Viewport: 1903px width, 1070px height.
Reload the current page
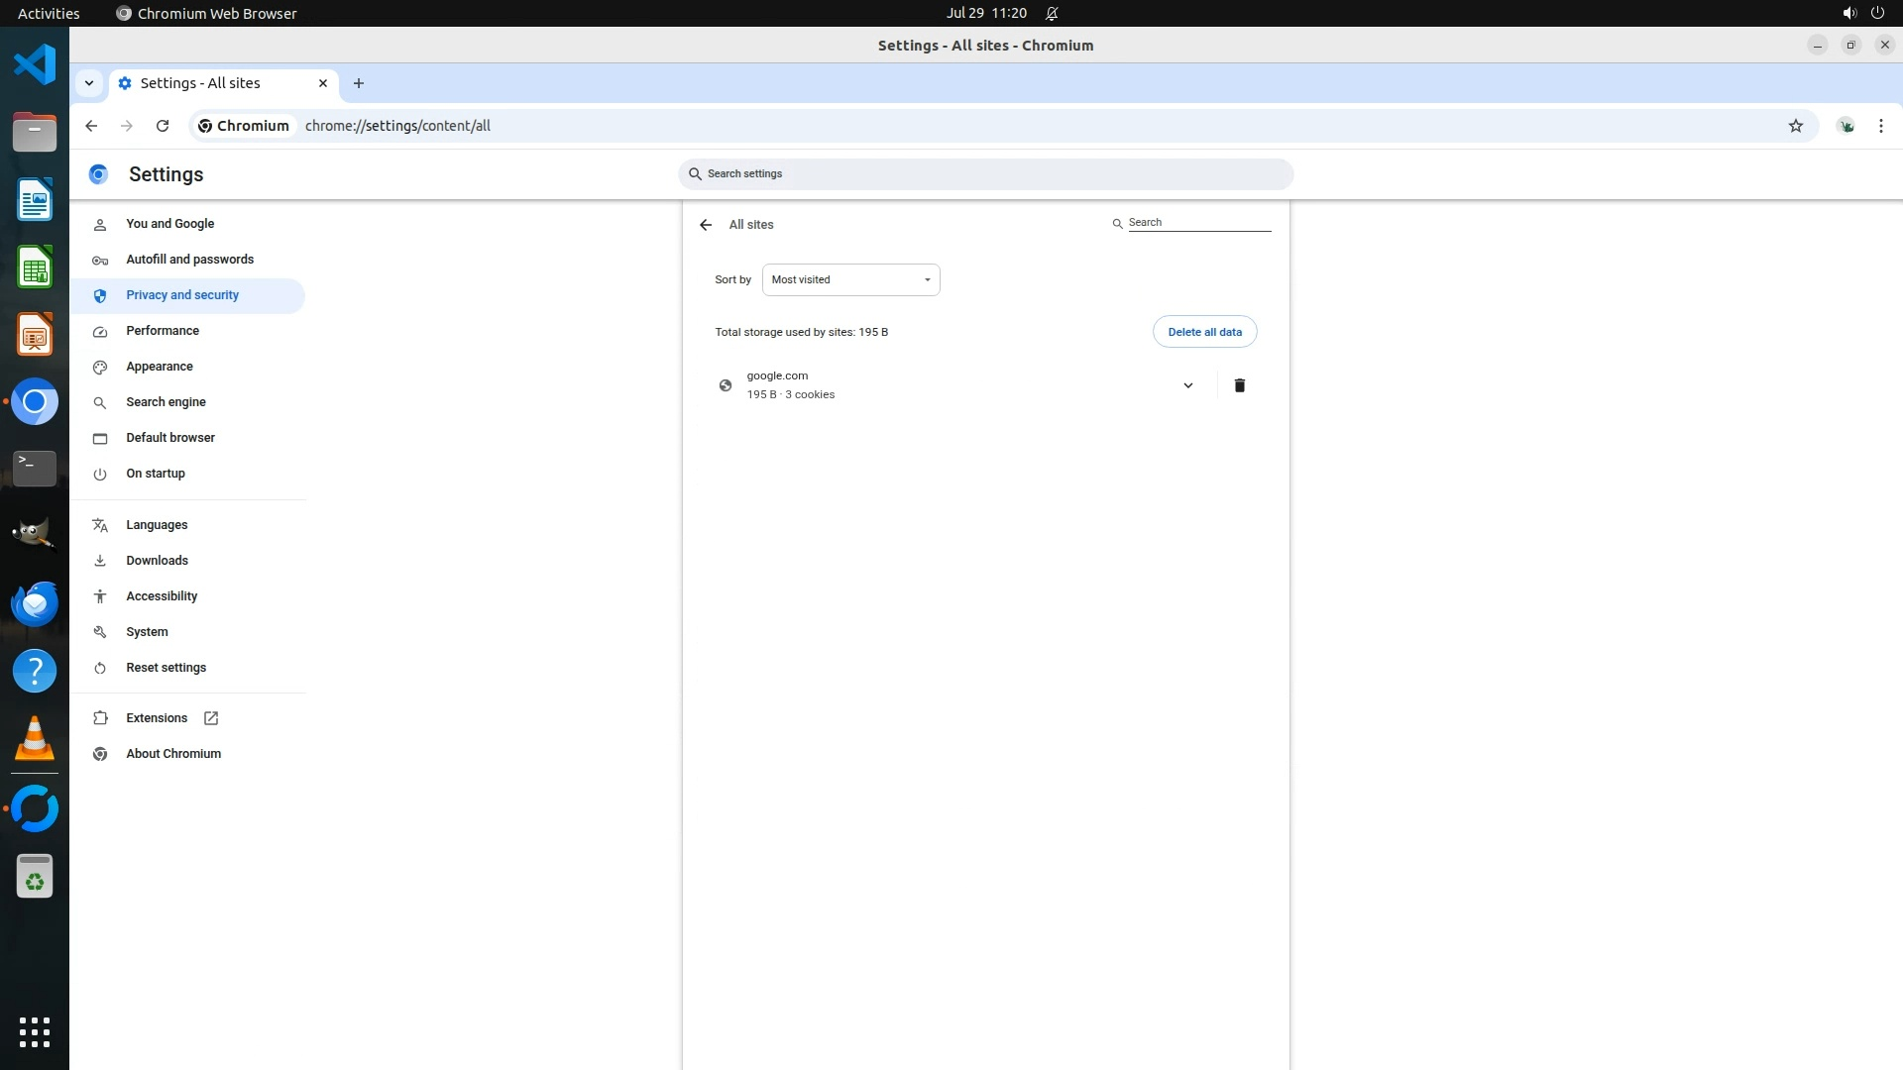(163, 126)
